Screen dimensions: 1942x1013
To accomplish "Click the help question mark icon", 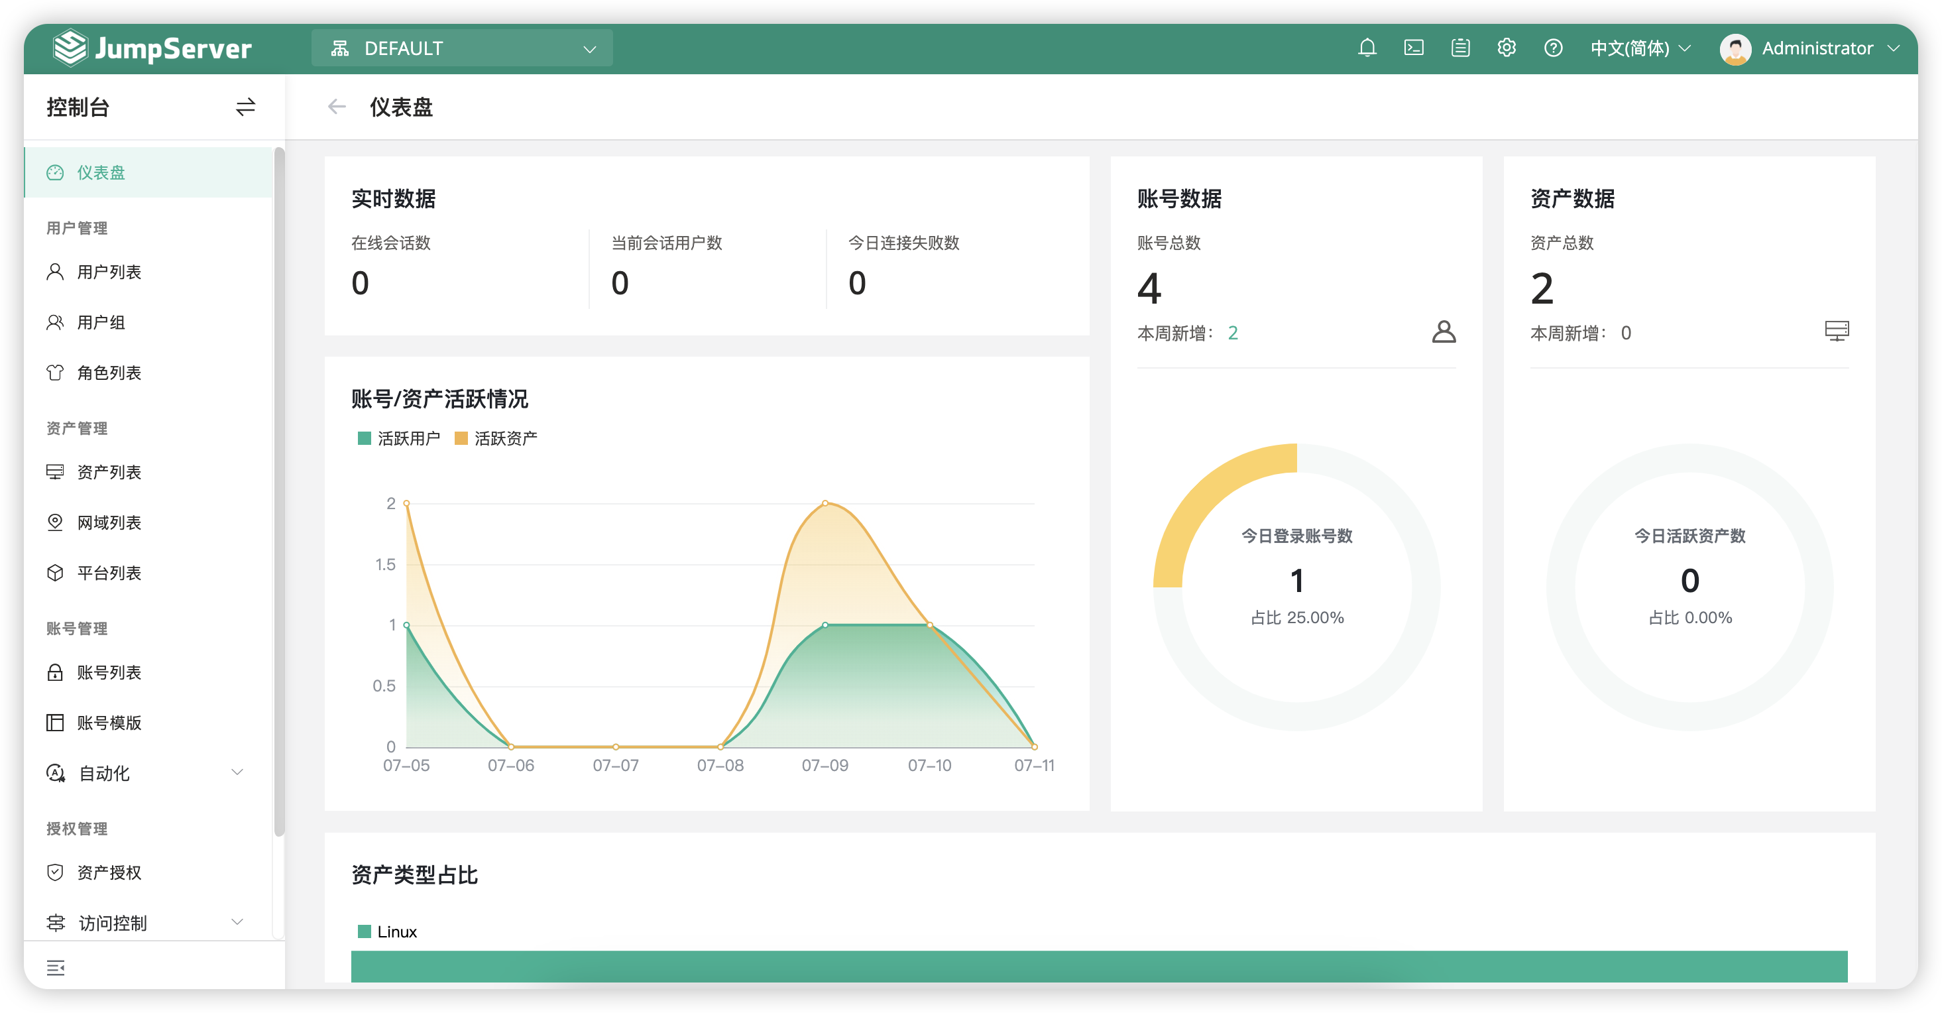I will point(1553,48).
